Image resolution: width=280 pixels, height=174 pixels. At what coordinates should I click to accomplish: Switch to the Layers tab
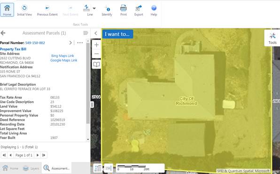pyautogui.click(x=31, y=168)
